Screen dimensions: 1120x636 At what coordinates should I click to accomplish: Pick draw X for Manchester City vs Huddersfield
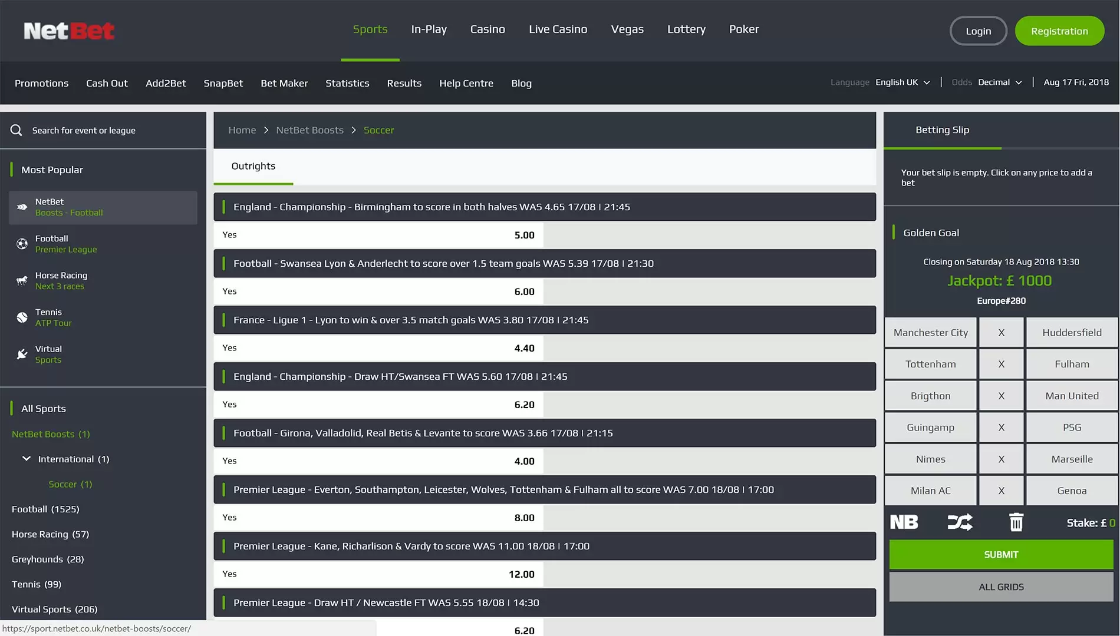point(1001,333)
